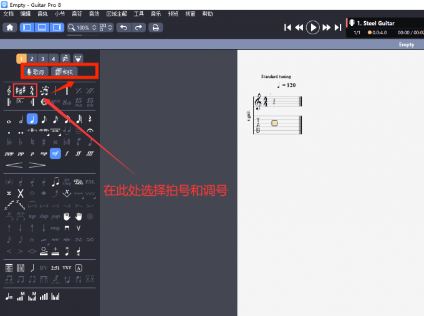Click the home button in the toolbar
424x316 pixels.
10,27
